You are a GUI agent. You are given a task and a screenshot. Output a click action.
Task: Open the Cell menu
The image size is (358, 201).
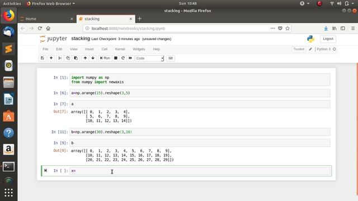point(105,49)
